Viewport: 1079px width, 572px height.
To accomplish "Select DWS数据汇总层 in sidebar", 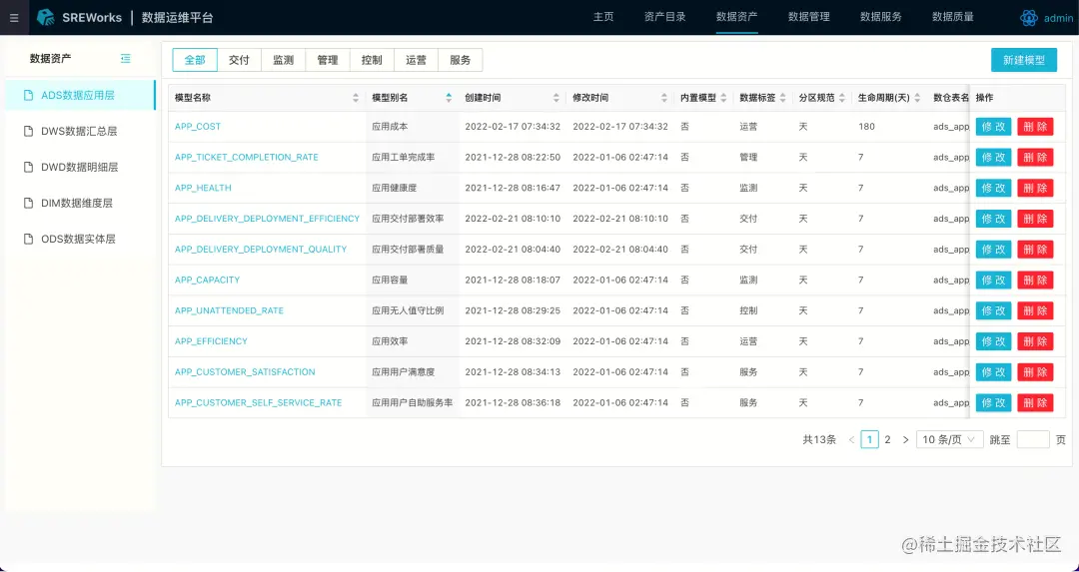I will click(80, 132).
